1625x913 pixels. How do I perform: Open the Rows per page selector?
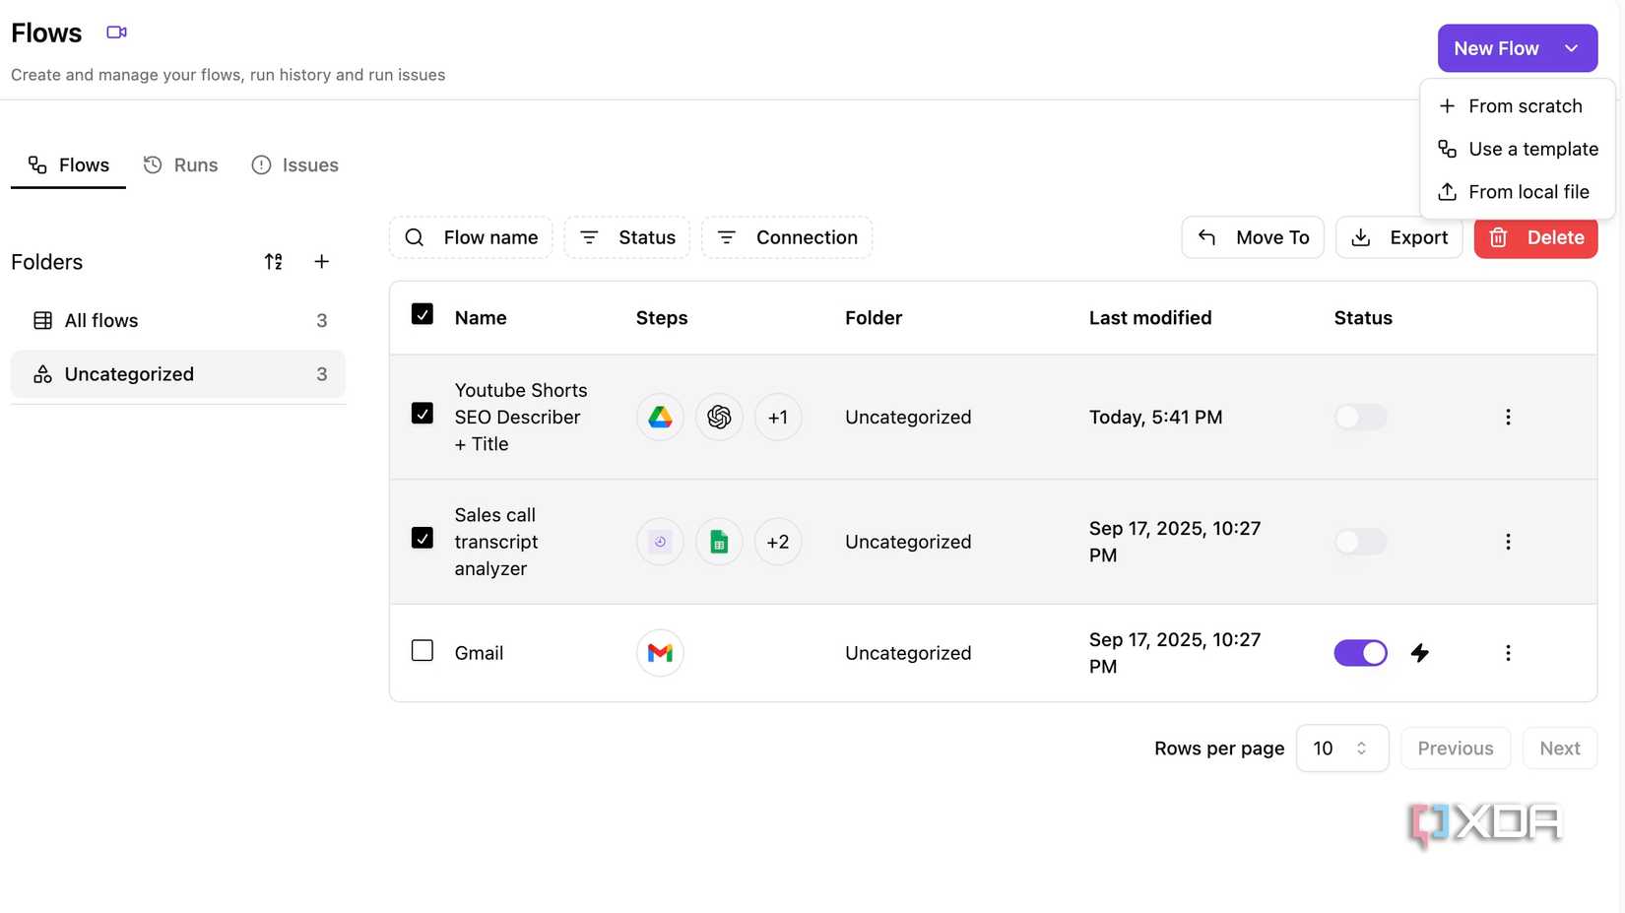coord(1341,748)
